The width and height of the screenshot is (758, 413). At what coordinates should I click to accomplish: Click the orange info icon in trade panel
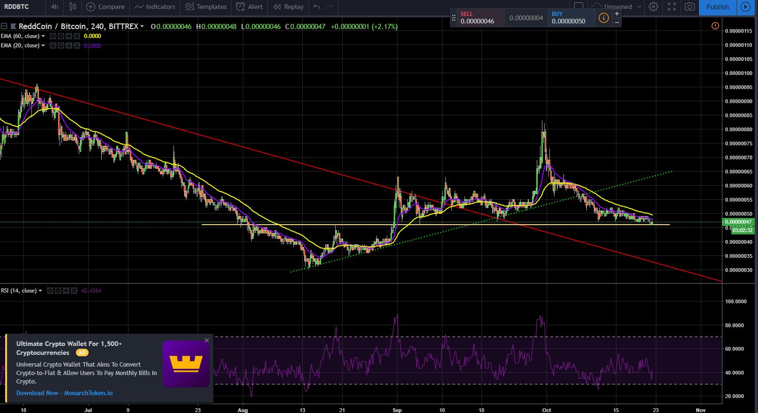[x=604, y=18]
